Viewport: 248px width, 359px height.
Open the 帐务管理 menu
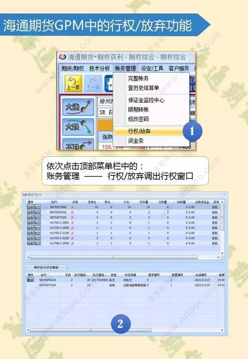coord(125,68)
